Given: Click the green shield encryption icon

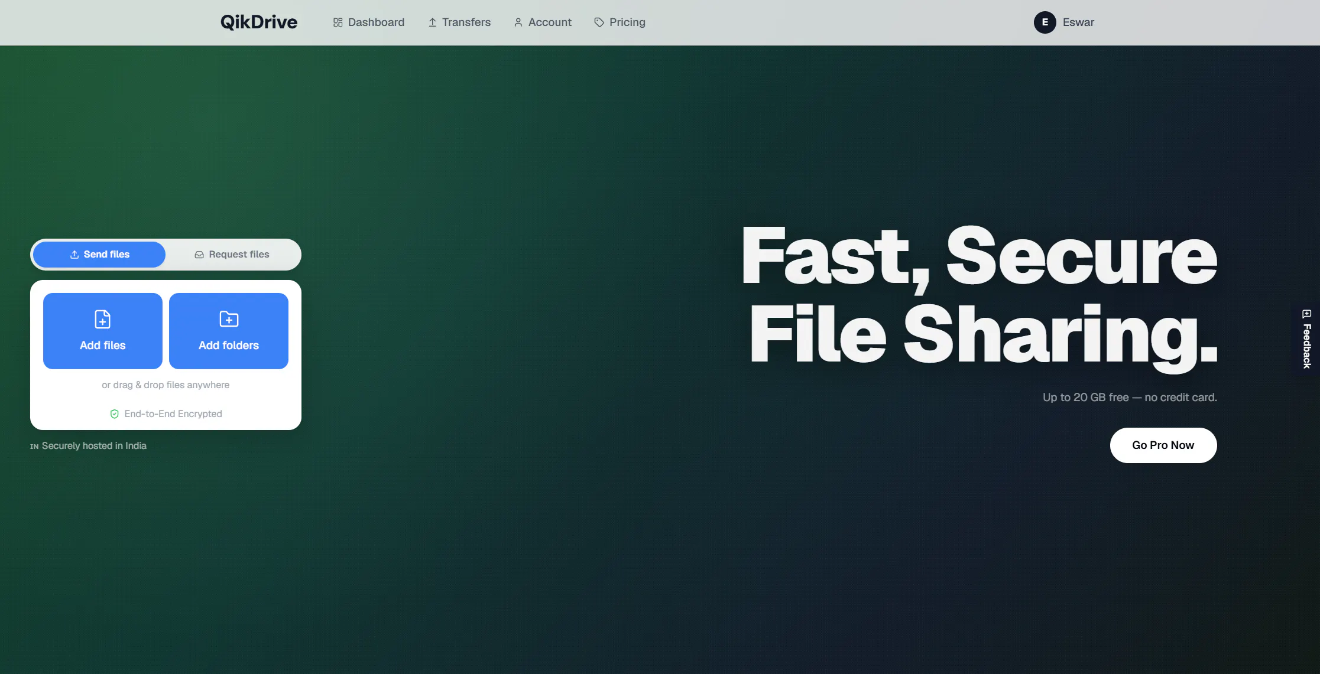Looking at the screenshot, I should [115, 414].
